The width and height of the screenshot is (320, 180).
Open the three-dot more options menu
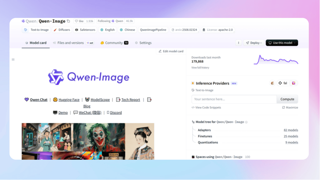[x=238, y=43]
